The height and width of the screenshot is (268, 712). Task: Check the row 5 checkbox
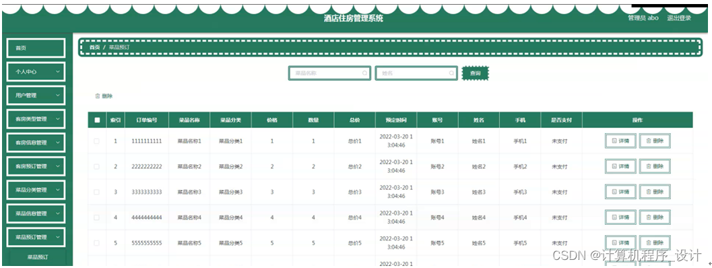coord(96,243)
